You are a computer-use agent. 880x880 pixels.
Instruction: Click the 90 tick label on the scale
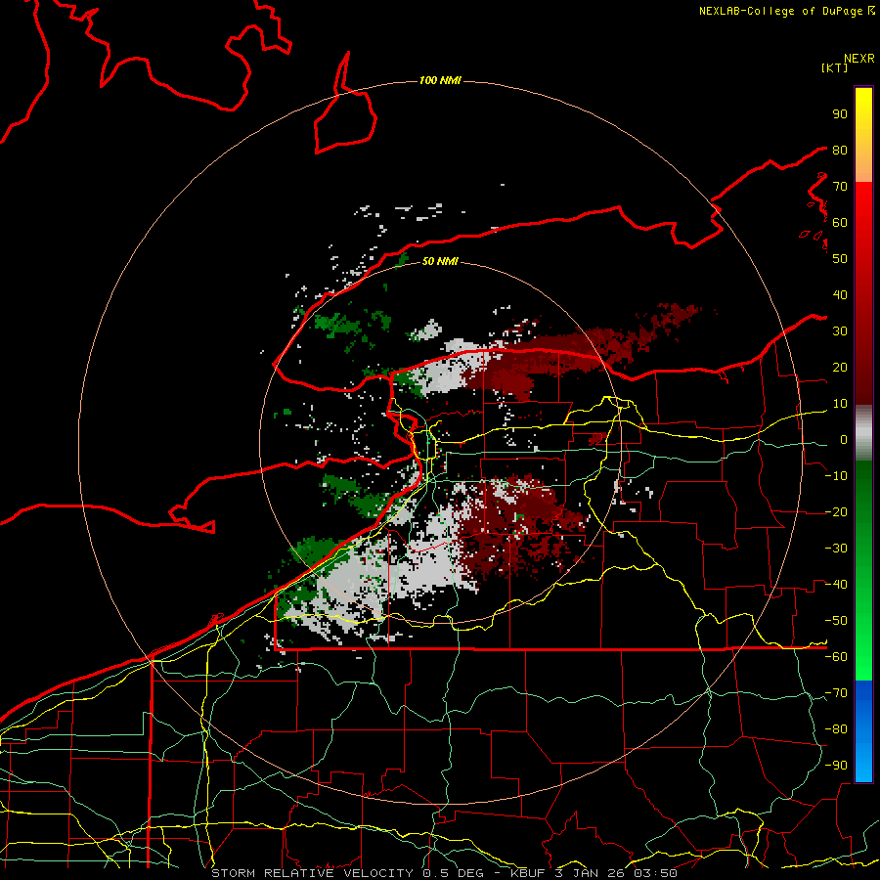(840, 114)
